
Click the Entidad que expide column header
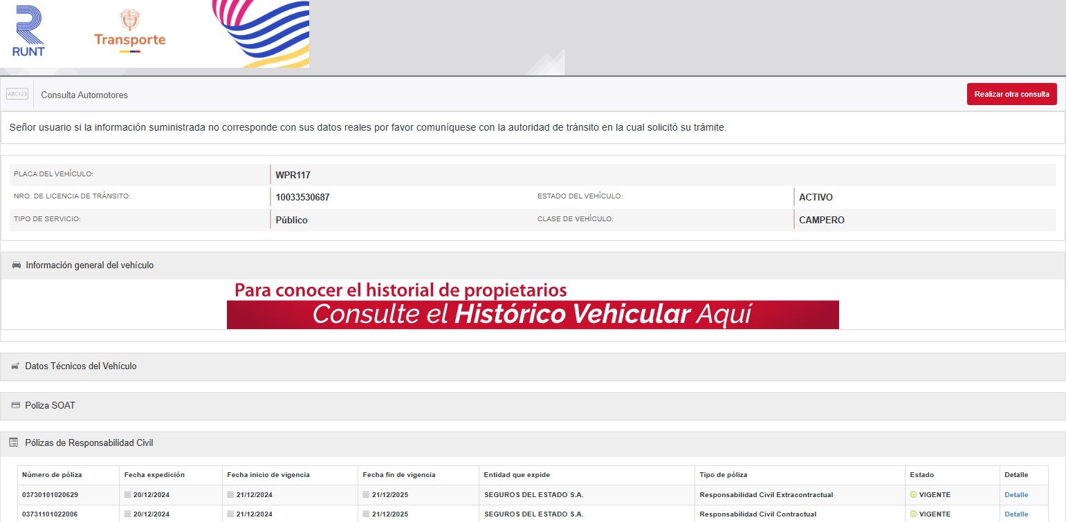[517, 475]
